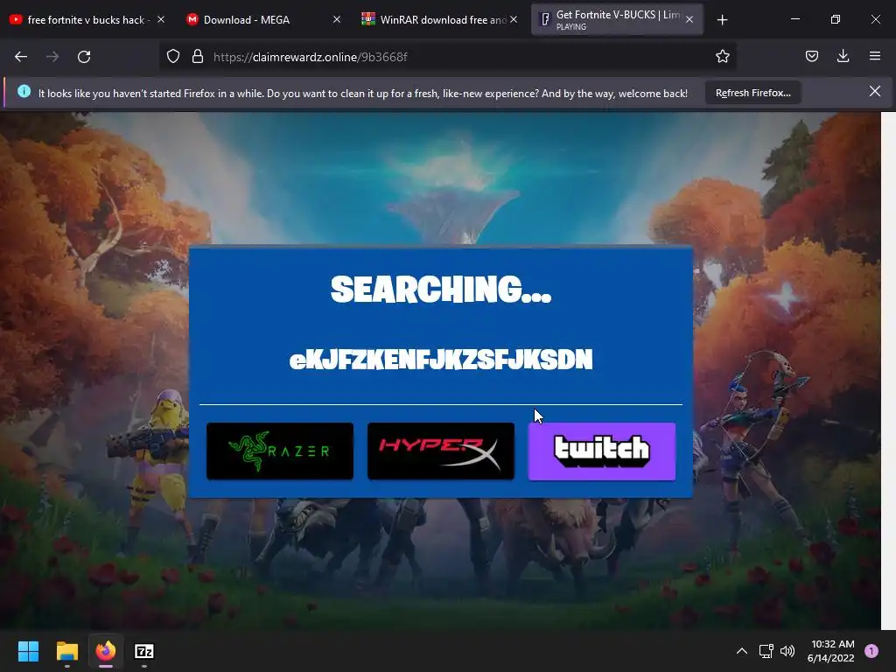
Task: Open the Downloads arrow icon
Action: tap(843, 56)
